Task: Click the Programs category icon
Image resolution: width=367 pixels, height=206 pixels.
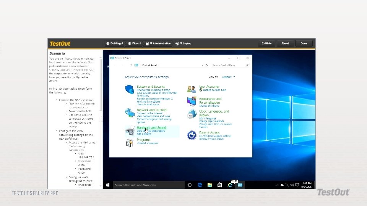Action: point(130,142)
